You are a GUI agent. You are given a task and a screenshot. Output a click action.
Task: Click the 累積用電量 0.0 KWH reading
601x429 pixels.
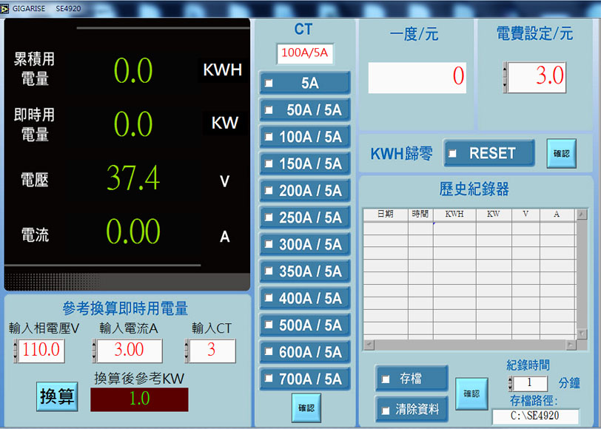click(x=133, y=71)
